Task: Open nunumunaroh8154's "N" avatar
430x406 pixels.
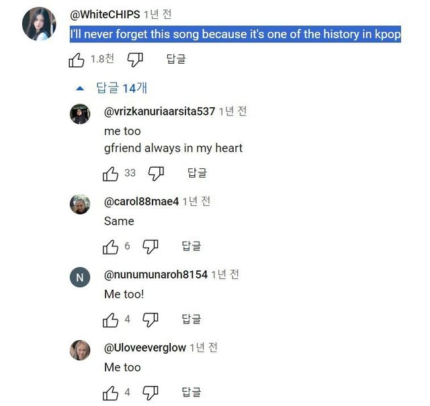Action: click(80, 277)
